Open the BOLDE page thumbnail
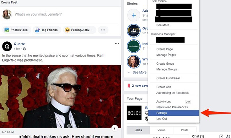Image resolution: width=231 pixels, height=138 pixels. pos(134,113)
